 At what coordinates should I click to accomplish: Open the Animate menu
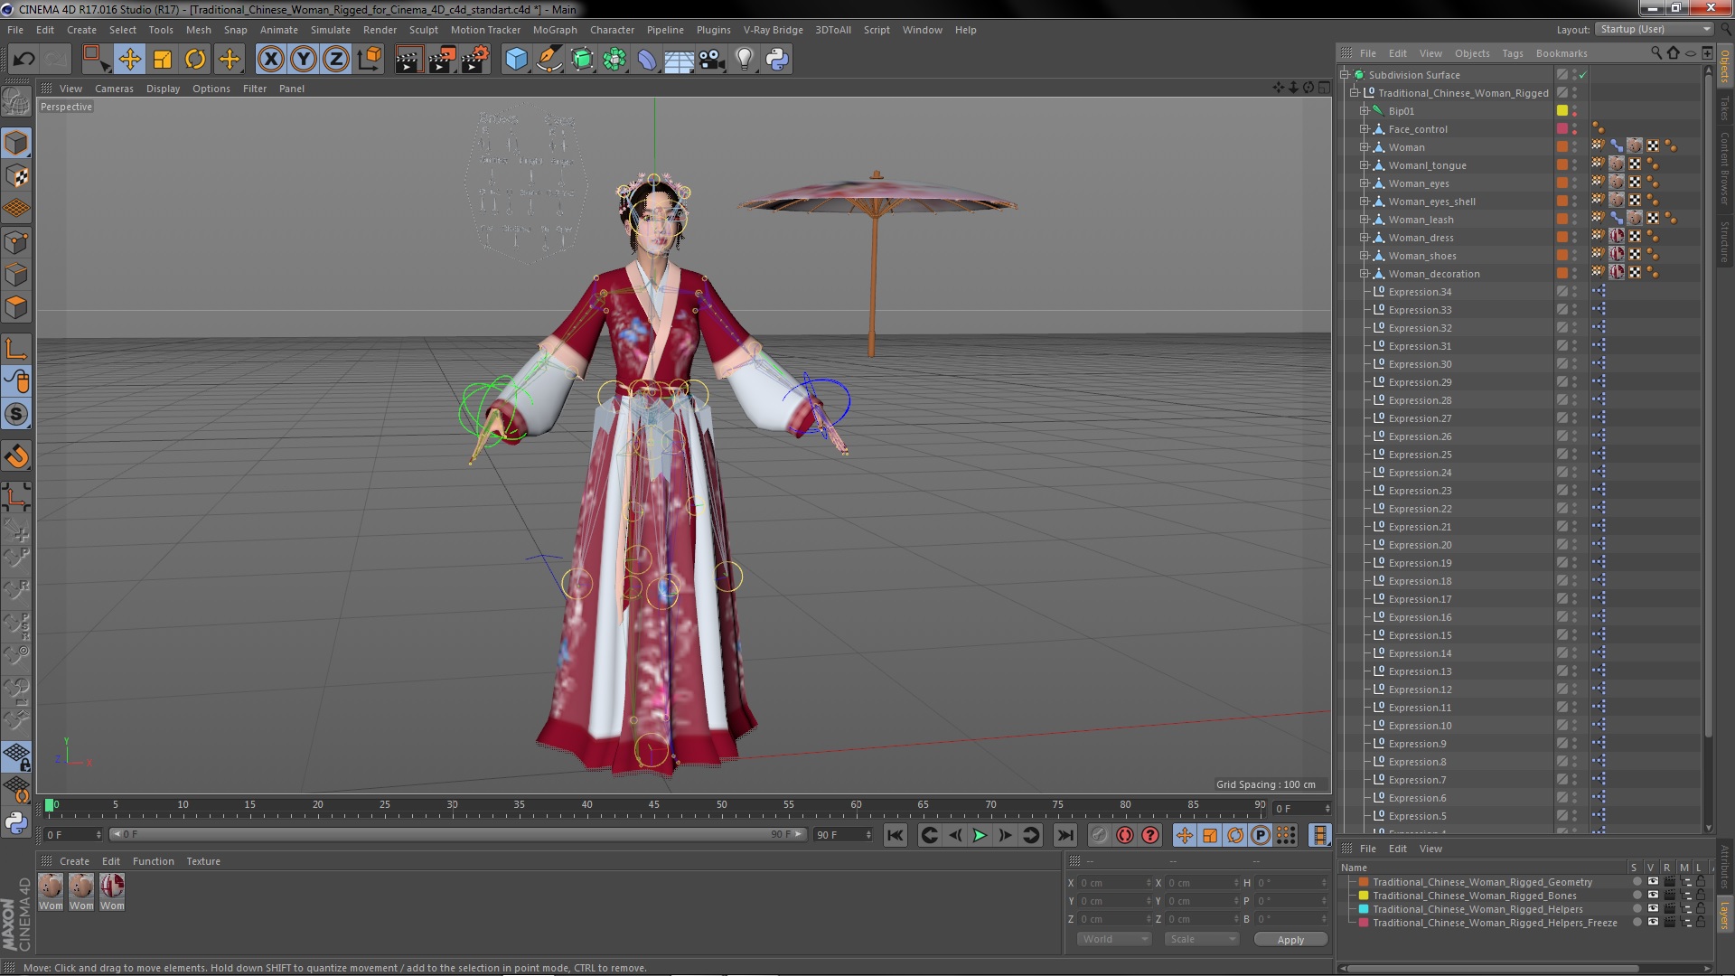[276, 29]
